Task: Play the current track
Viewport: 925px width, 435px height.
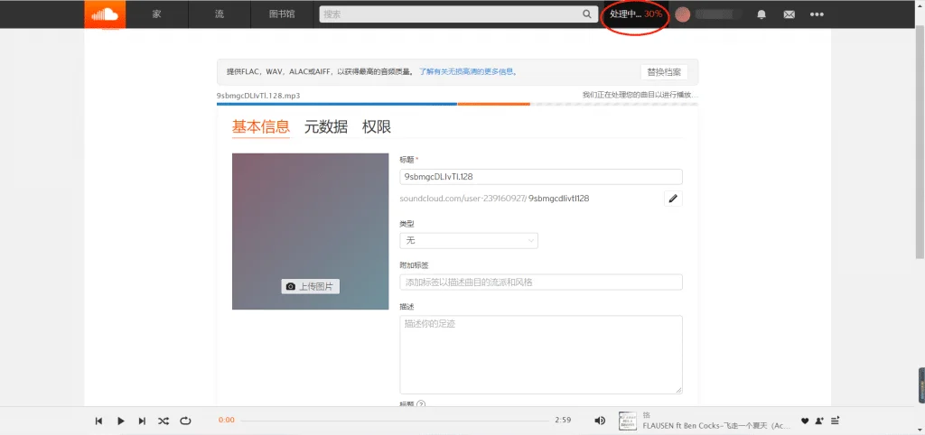Action: [x=120, y=421]
